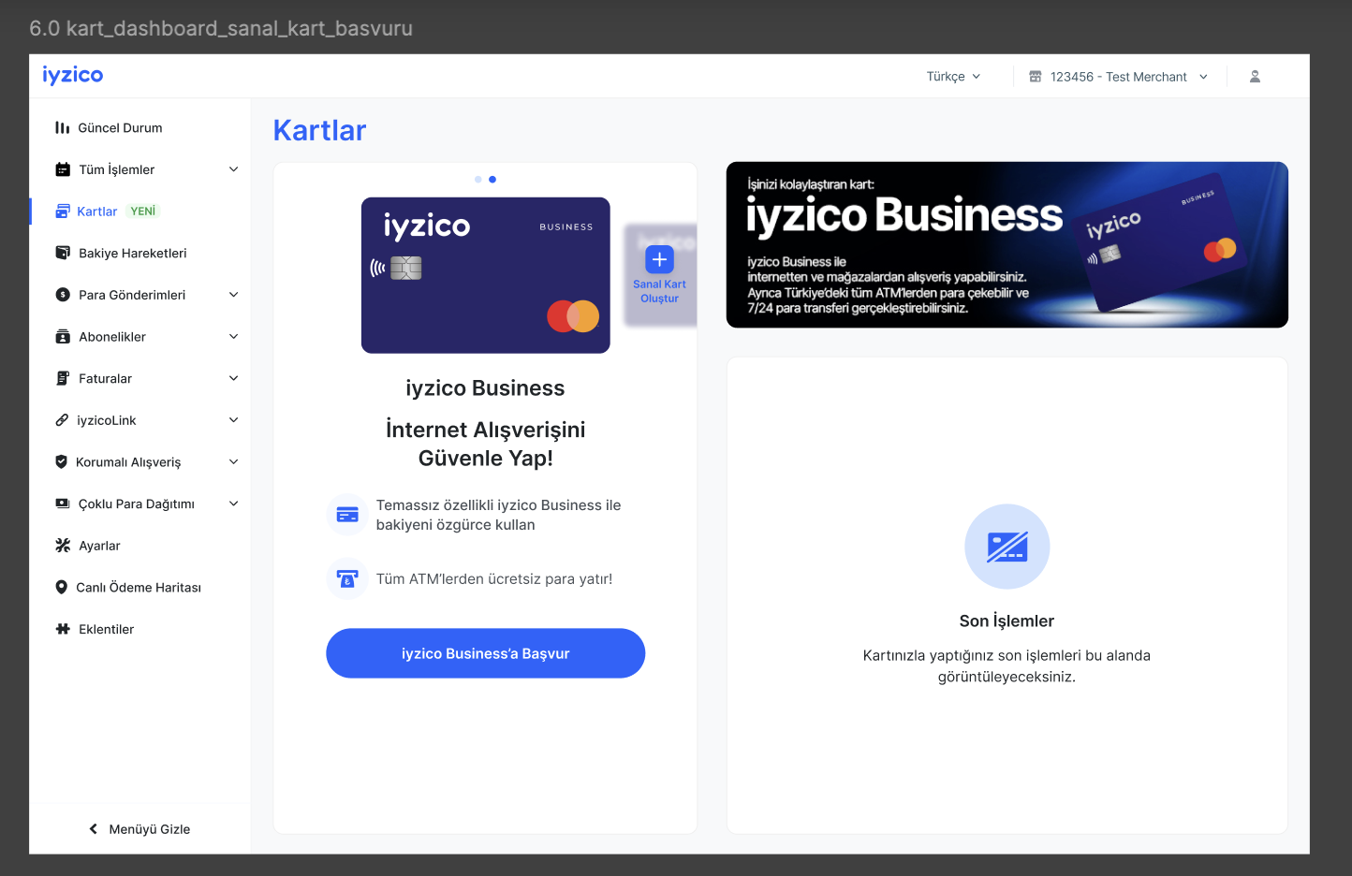1352x876 pixels.
Task: Click the iyzico logo in header
Action: click(72, 75)
